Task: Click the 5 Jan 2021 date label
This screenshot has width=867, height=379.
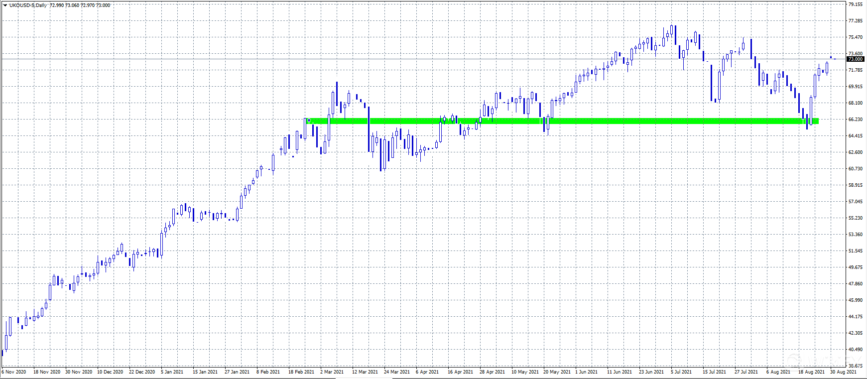Action: pos(172,372)
